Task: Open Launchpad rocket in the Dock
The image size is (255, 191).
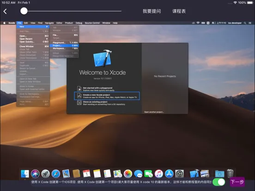Action: click(x=45, y=174)
